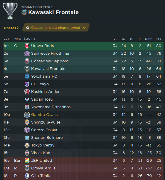Image resolution: width=165 pixels, height=180 pixels.
Task: Click the Urawa Reds club crest
Action: (x=27, y=46)
